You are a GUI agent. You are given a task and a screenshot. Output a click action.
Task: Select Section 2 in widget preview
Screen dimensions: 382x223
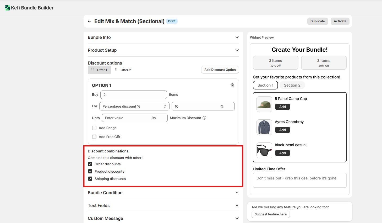click(292, 85)
